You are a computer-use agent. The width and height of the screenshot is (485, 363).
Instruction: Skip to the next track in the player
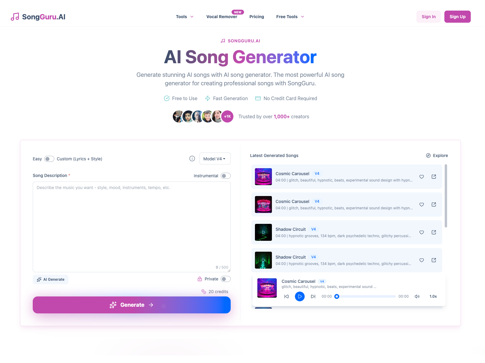click(x=313, y=296)
